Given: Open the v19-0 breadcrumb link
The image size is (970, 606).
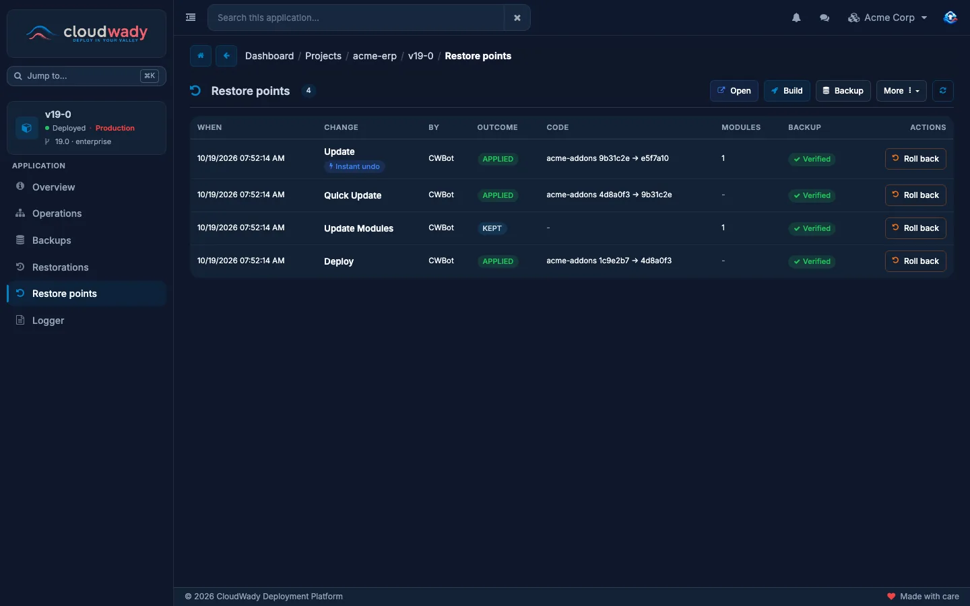Looking at the screenshot, I should point(420,56).
